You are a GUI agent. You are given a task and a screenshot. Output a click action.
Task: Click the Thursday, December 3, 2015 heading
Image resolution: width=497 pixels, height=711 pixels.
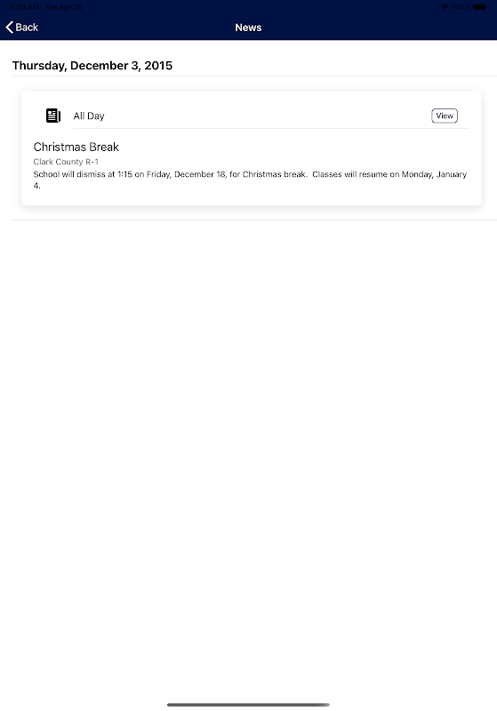92,65
